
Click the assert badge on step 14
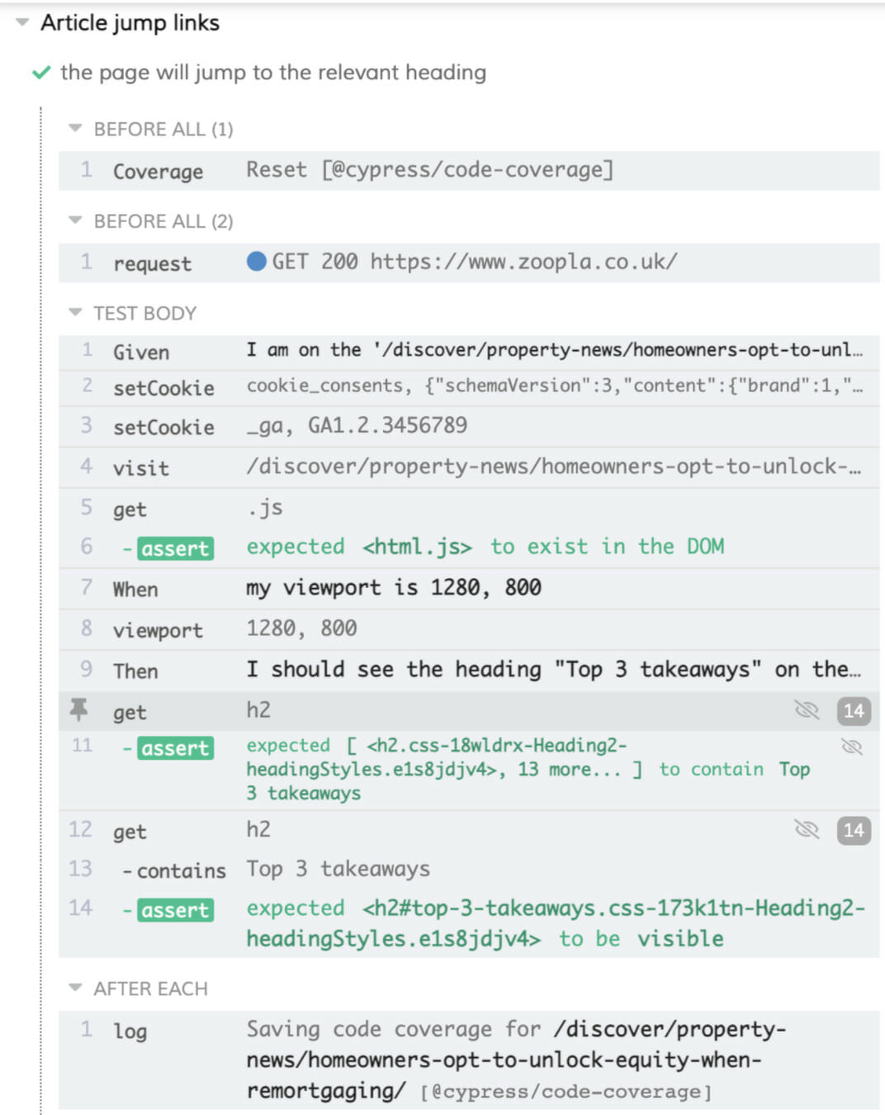point(174,909)
